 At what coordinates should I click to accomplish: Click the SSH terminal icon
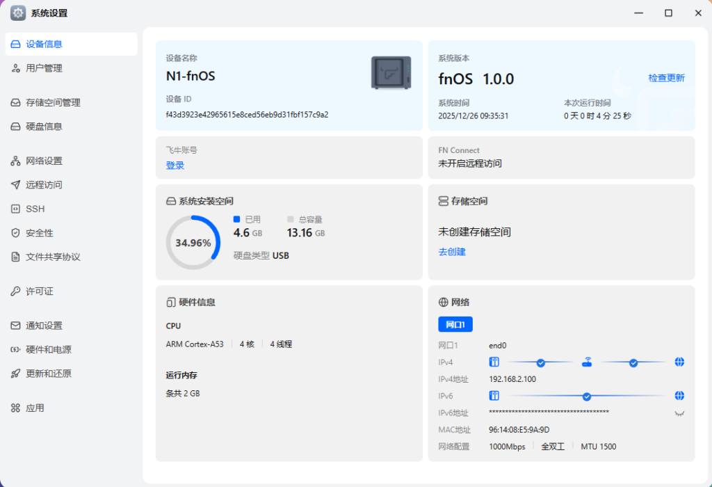tap(15, 209)
